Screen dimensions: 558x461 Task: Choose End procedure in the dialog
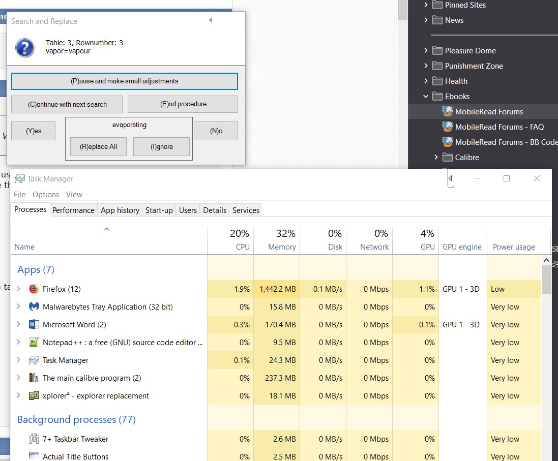coord(183,104)
